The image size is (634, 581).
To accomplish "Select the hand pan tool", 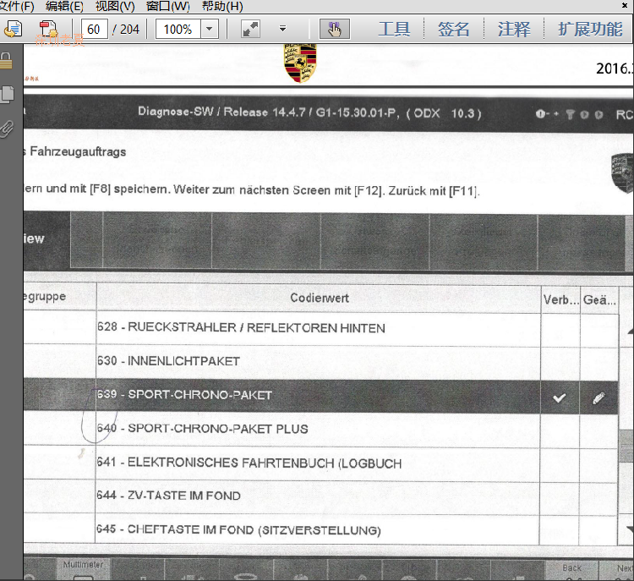I will [x=335, y=29].
